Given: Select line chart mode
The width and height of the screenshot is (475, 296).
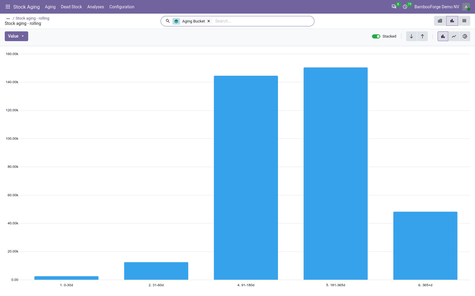Looking at the screenshot, I should (454, 36).
